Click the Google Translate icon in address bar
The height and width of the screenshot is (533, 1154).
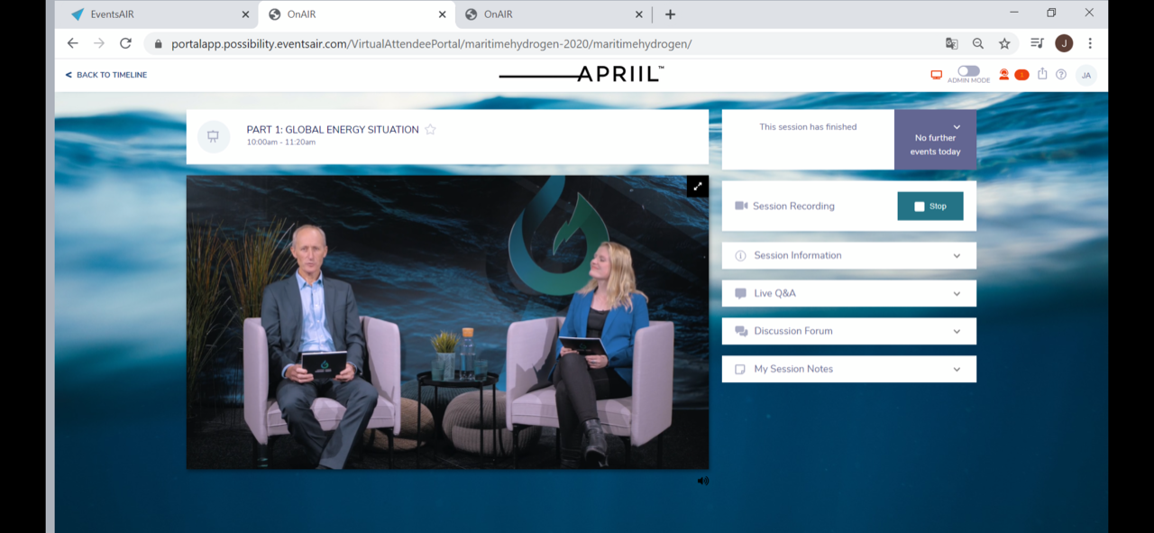[x=951, y=43]
